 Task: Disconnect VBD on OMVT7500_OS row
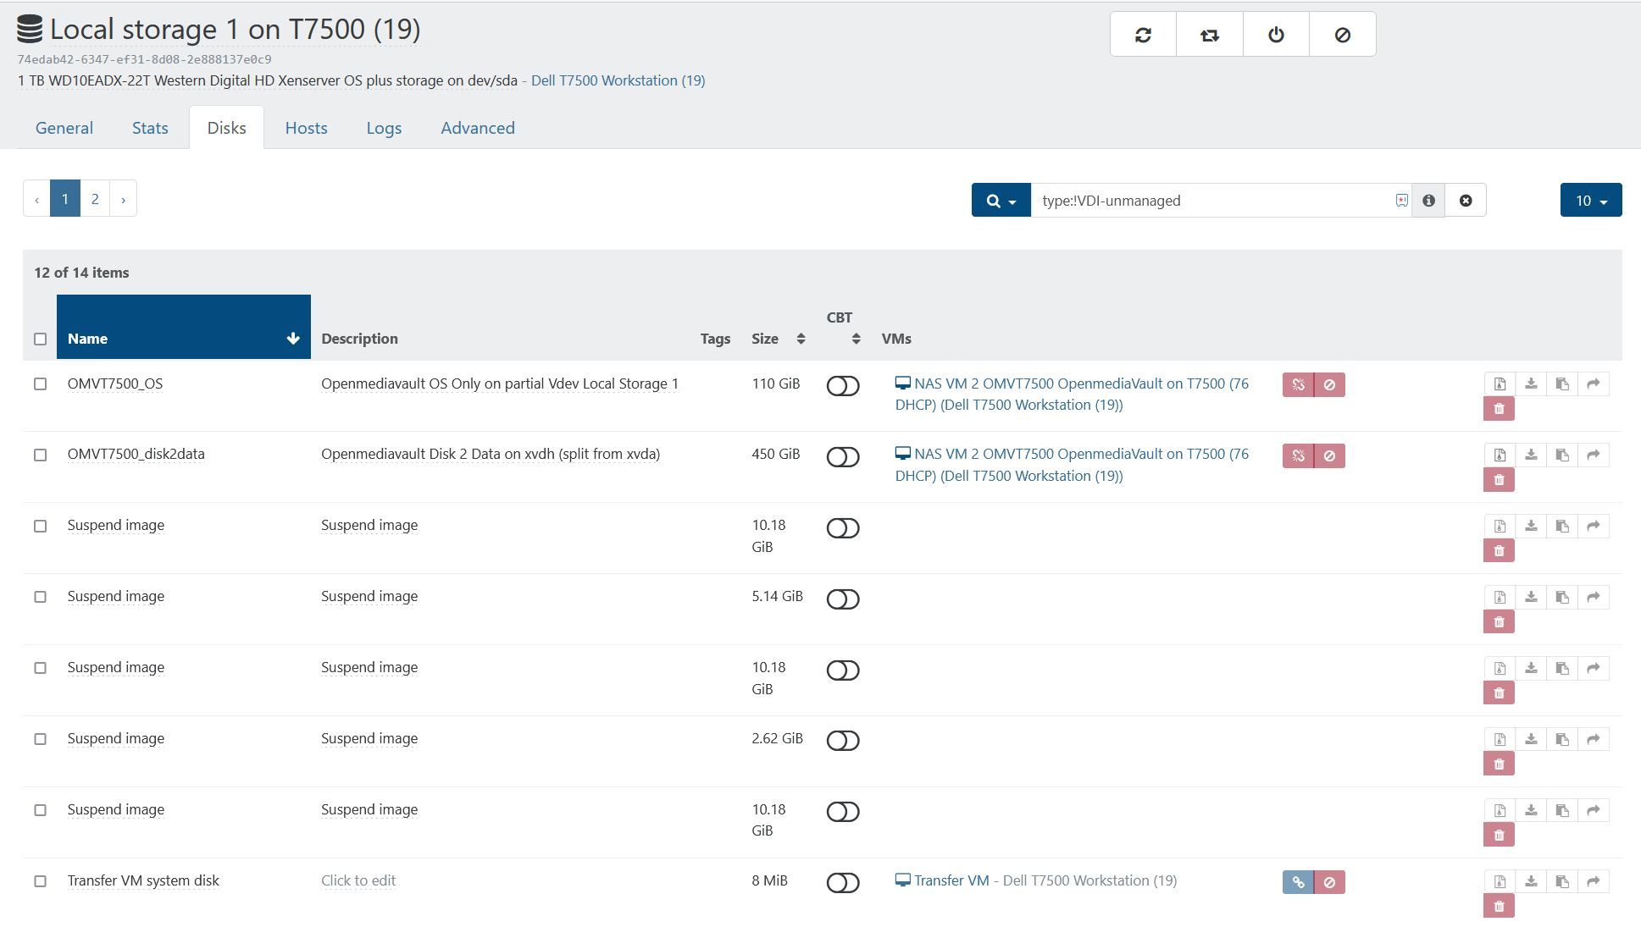point(1298,384)
